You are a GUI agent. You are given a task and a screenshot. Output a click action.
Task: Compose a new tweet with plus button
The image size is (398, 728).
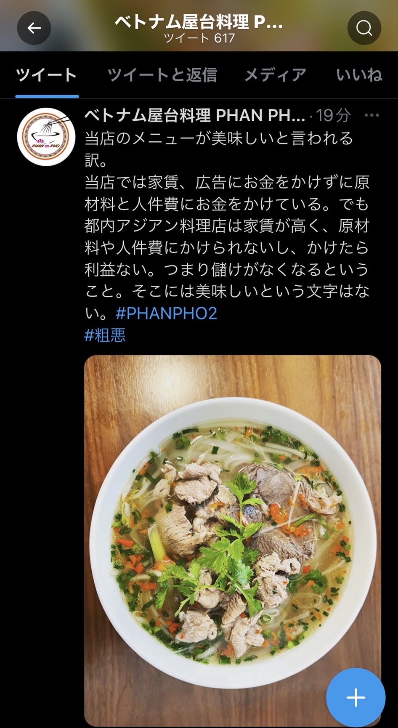point(356,697)
